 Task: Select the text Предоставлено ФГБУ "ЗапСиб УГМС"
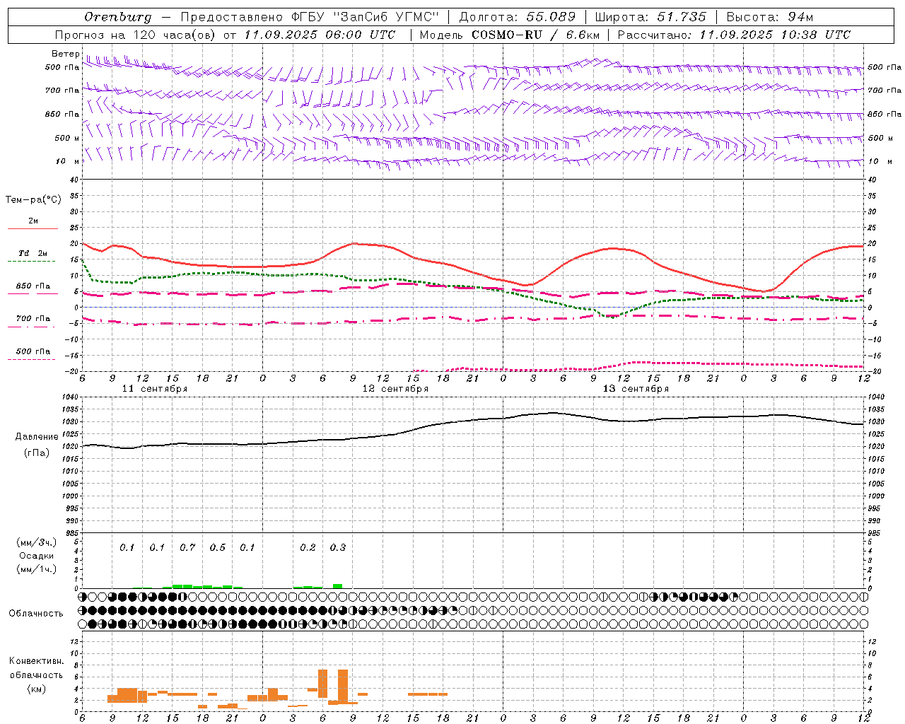[310, 17]
